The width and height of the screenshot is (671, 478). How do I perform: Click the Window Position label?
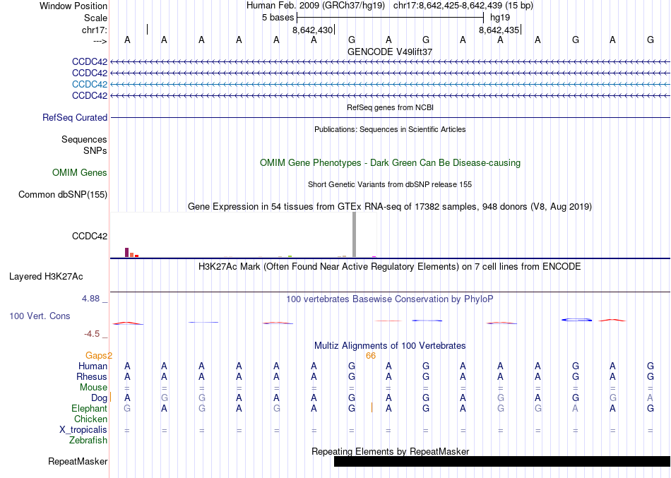point(73,6)
